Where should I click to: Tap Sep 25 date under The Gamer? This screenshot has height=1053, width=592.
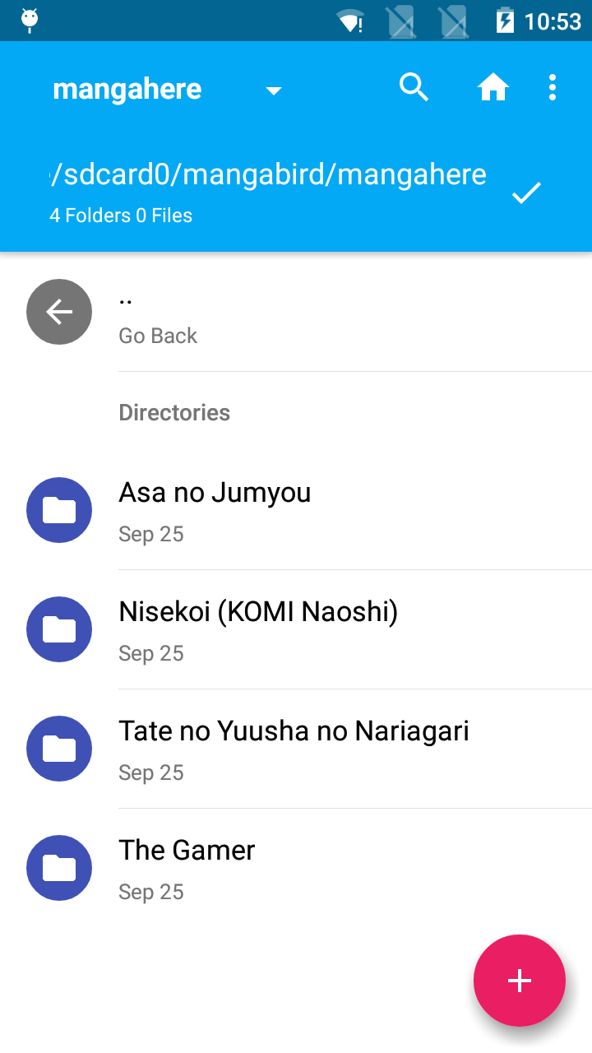(x=151, y=892)
